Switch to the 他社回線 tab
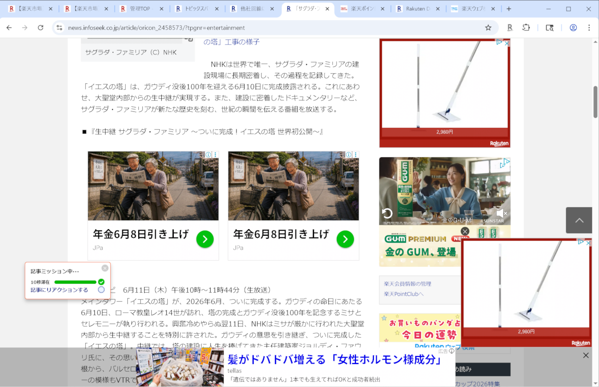The image size is (599, 387). click(x=252, y=8)
